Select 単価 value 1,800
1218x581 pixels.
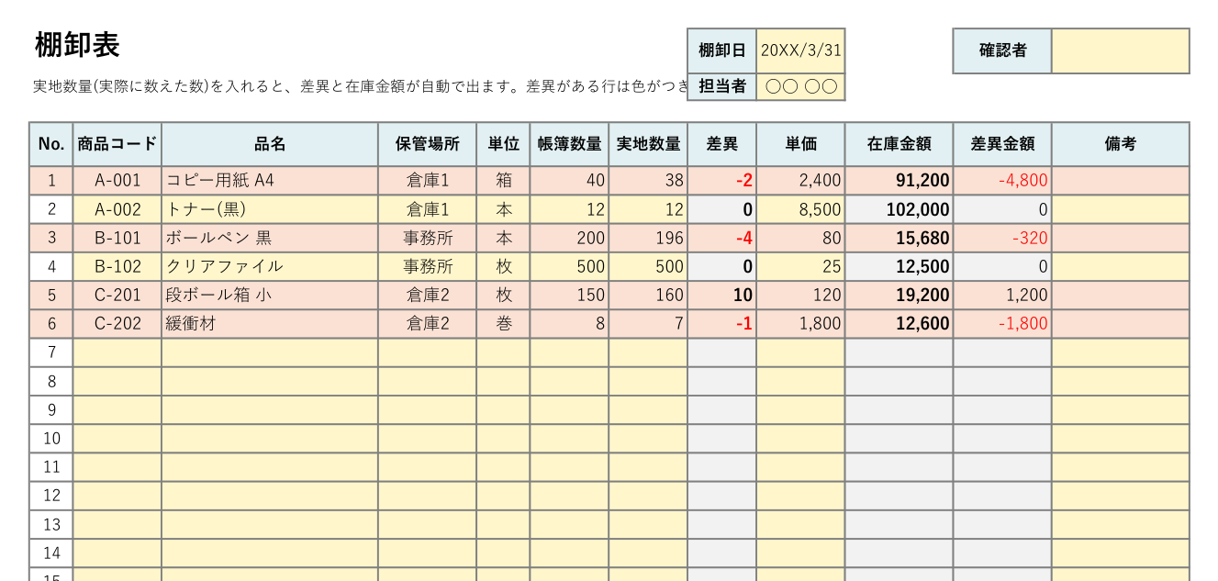point(800,324)
